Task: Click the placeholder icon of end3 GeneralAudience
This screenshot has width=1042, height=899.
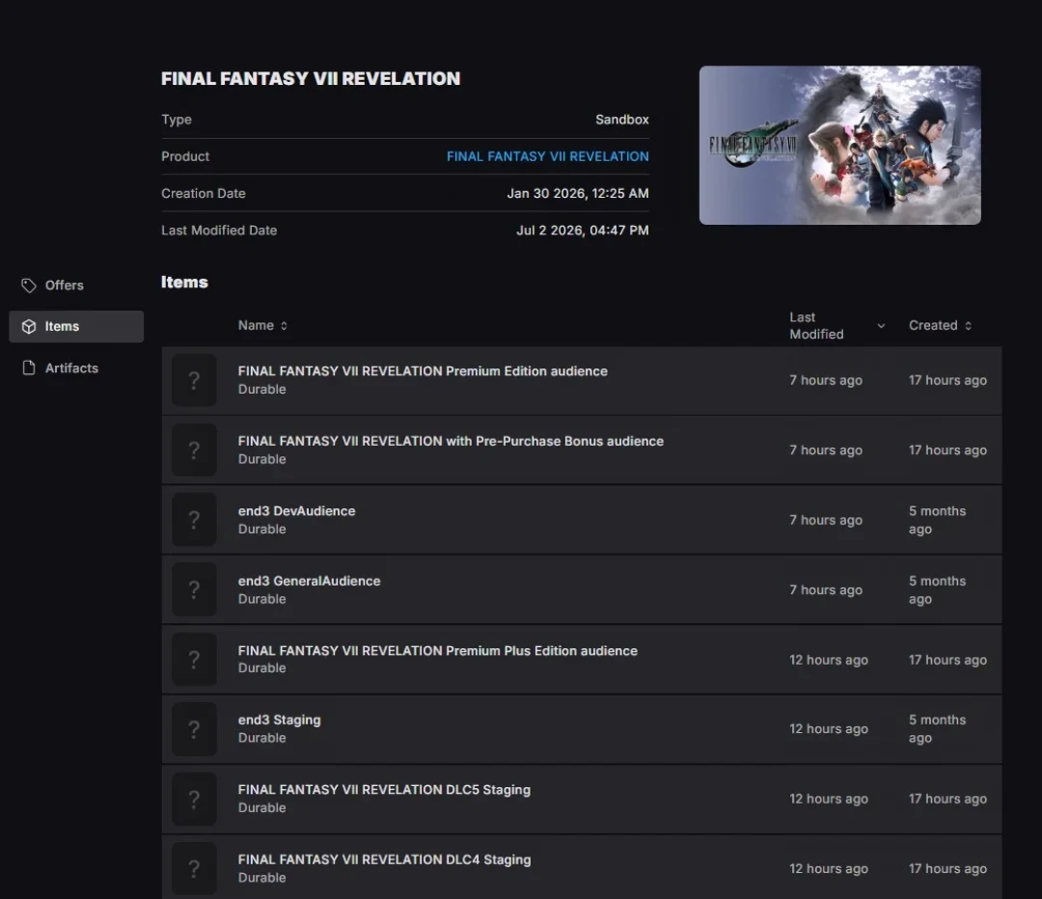Action: 194,590
